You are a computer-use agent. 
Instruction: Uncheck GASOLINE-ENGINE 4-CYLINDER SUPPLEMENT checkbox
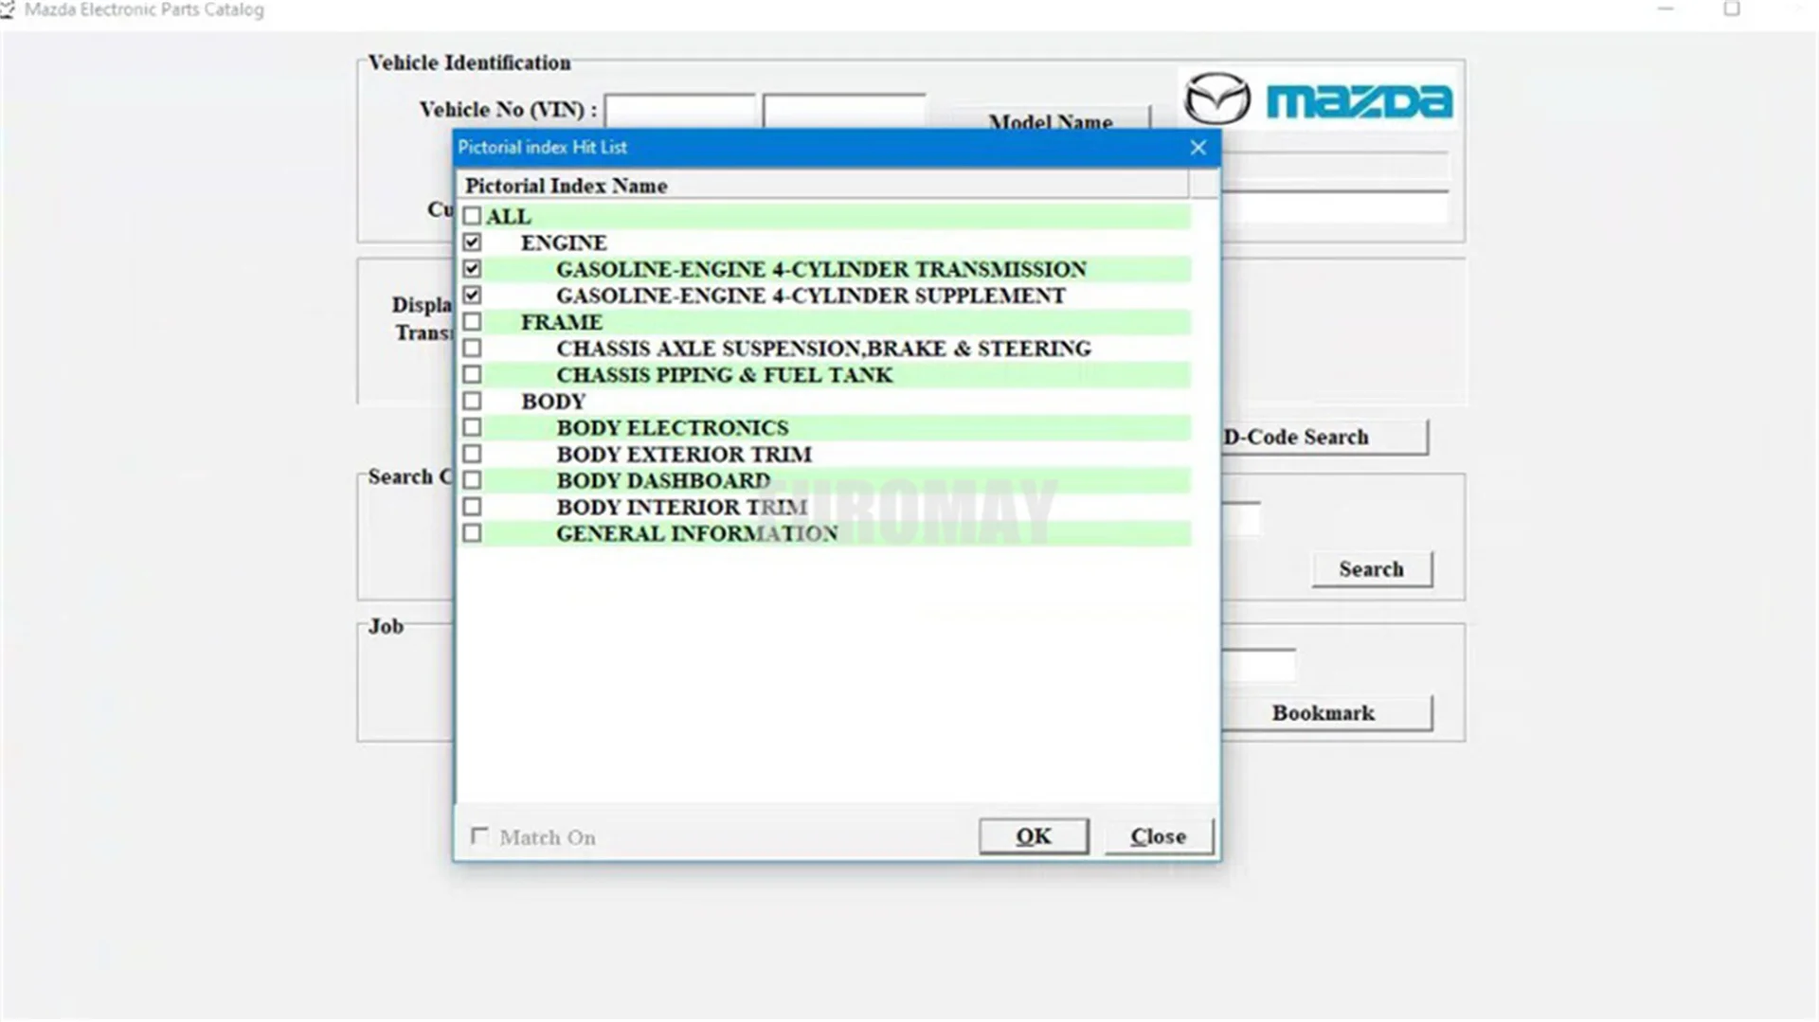point(472,296)
